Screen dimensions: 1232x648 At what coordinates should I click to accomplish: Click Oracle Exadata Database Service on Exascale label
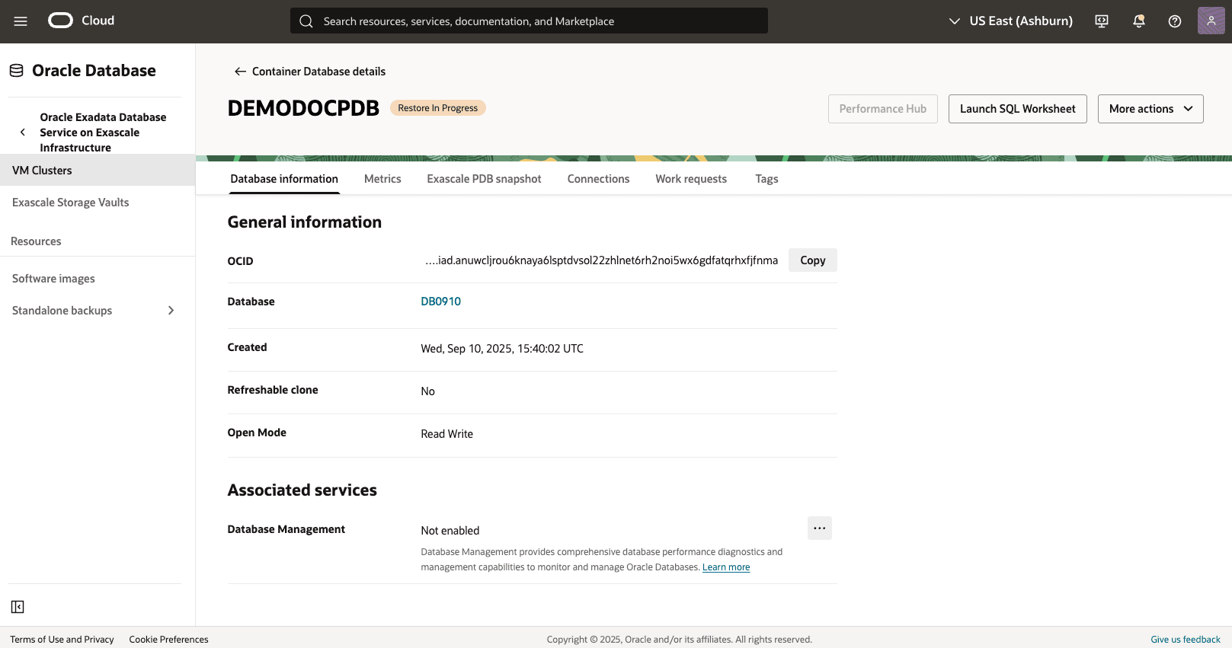click(x=103, y=132)
